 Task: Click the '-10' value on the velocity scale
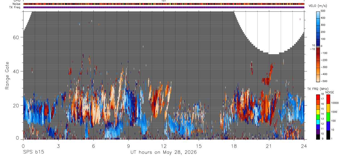[312, 49]
